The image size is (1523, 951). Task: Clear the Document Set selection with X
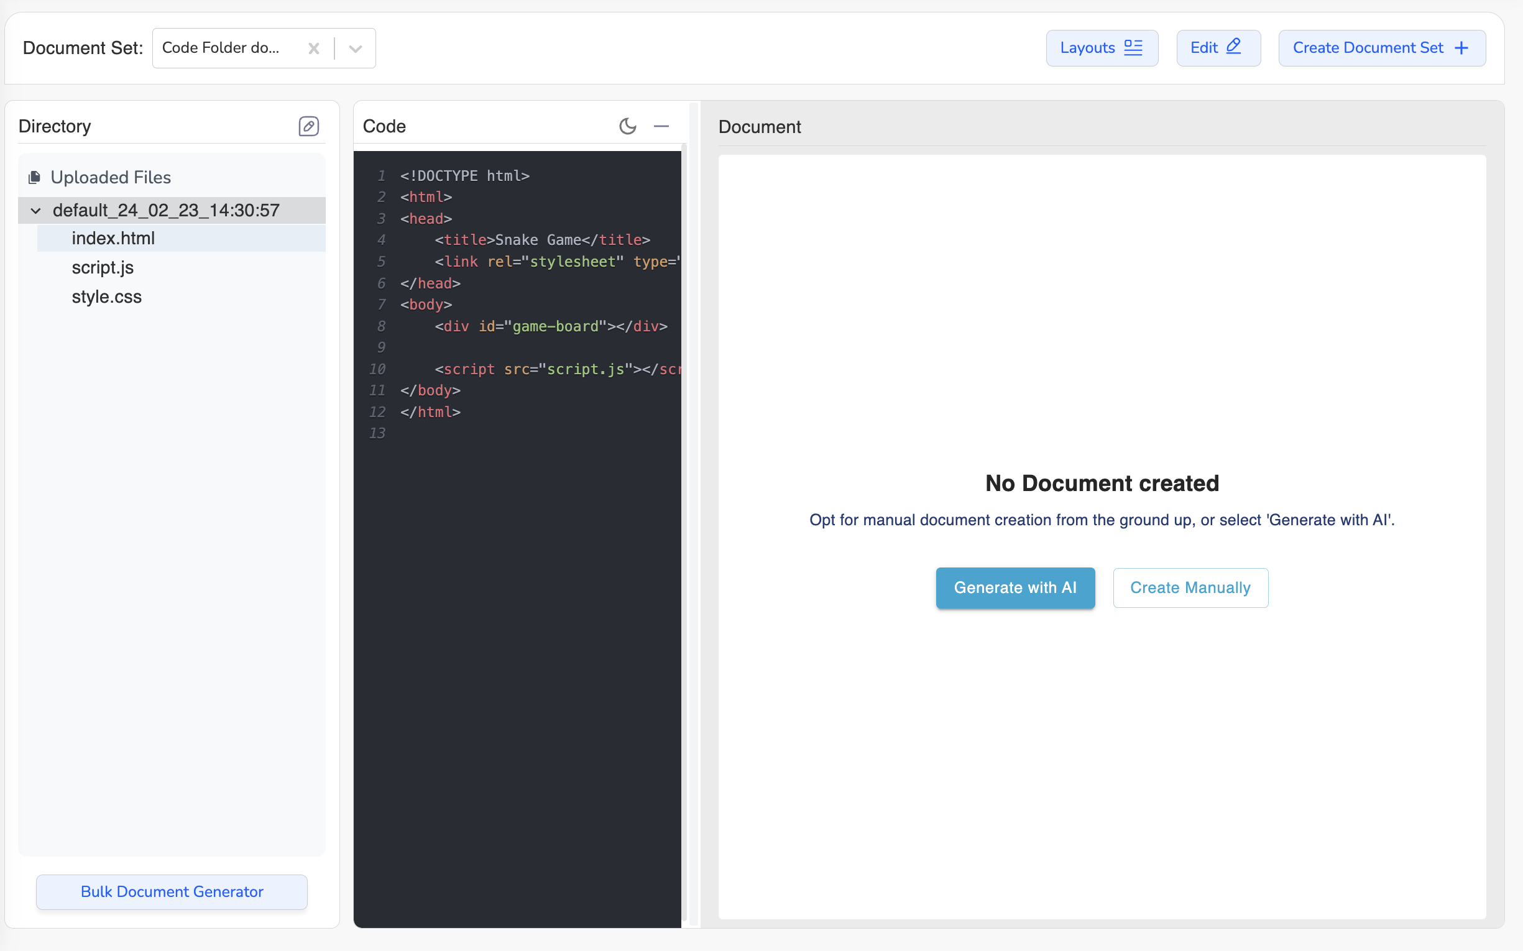pyautogui.click(x=314, y=48)
